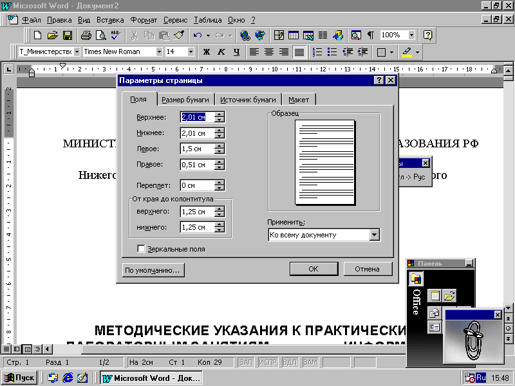Open the Файл menu
Image resolution: width=515 pixels, height=386 pixels.
[32, 20]
